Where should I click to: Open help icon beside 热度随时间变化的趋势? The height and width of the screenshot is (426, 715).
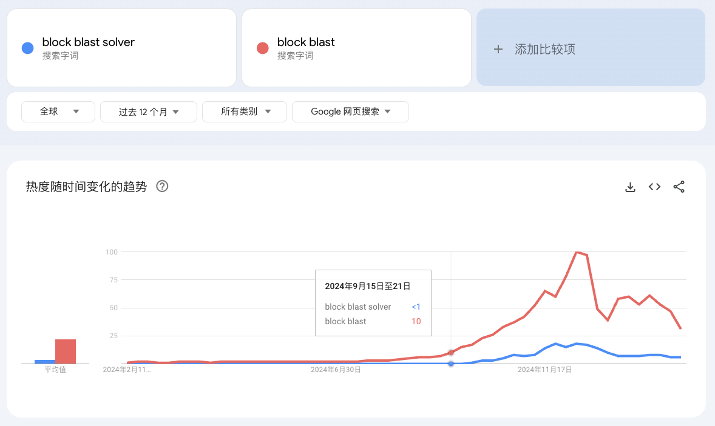click(x=162, y=186)
